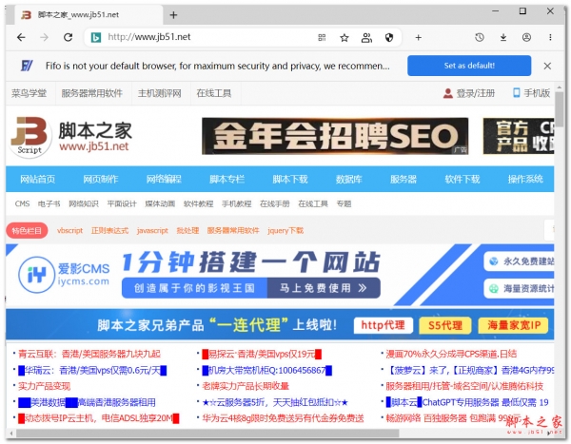The width and height of the screenshot is (571, 444).
Task: Open vbscript featured link
Action: (69, 231)
